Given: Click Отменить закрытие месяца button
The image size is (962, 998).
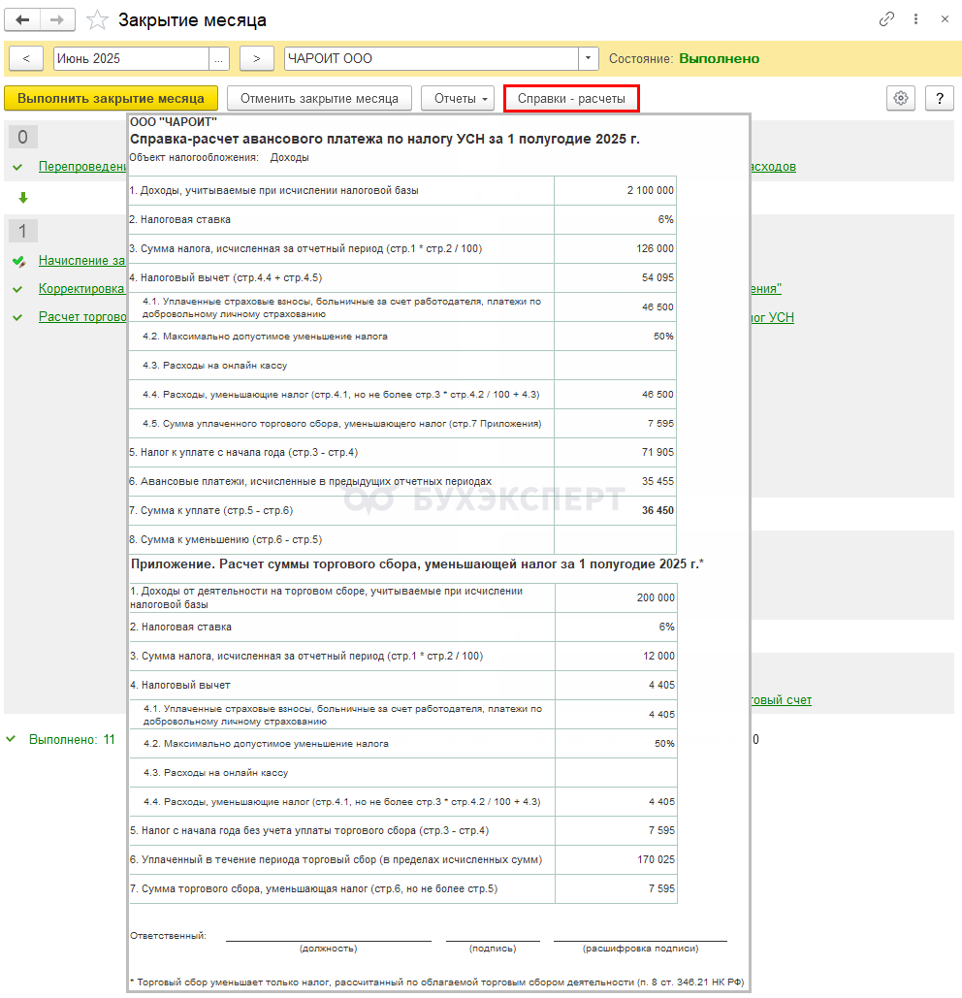Looking at the screenshot, I should [319, 99].
